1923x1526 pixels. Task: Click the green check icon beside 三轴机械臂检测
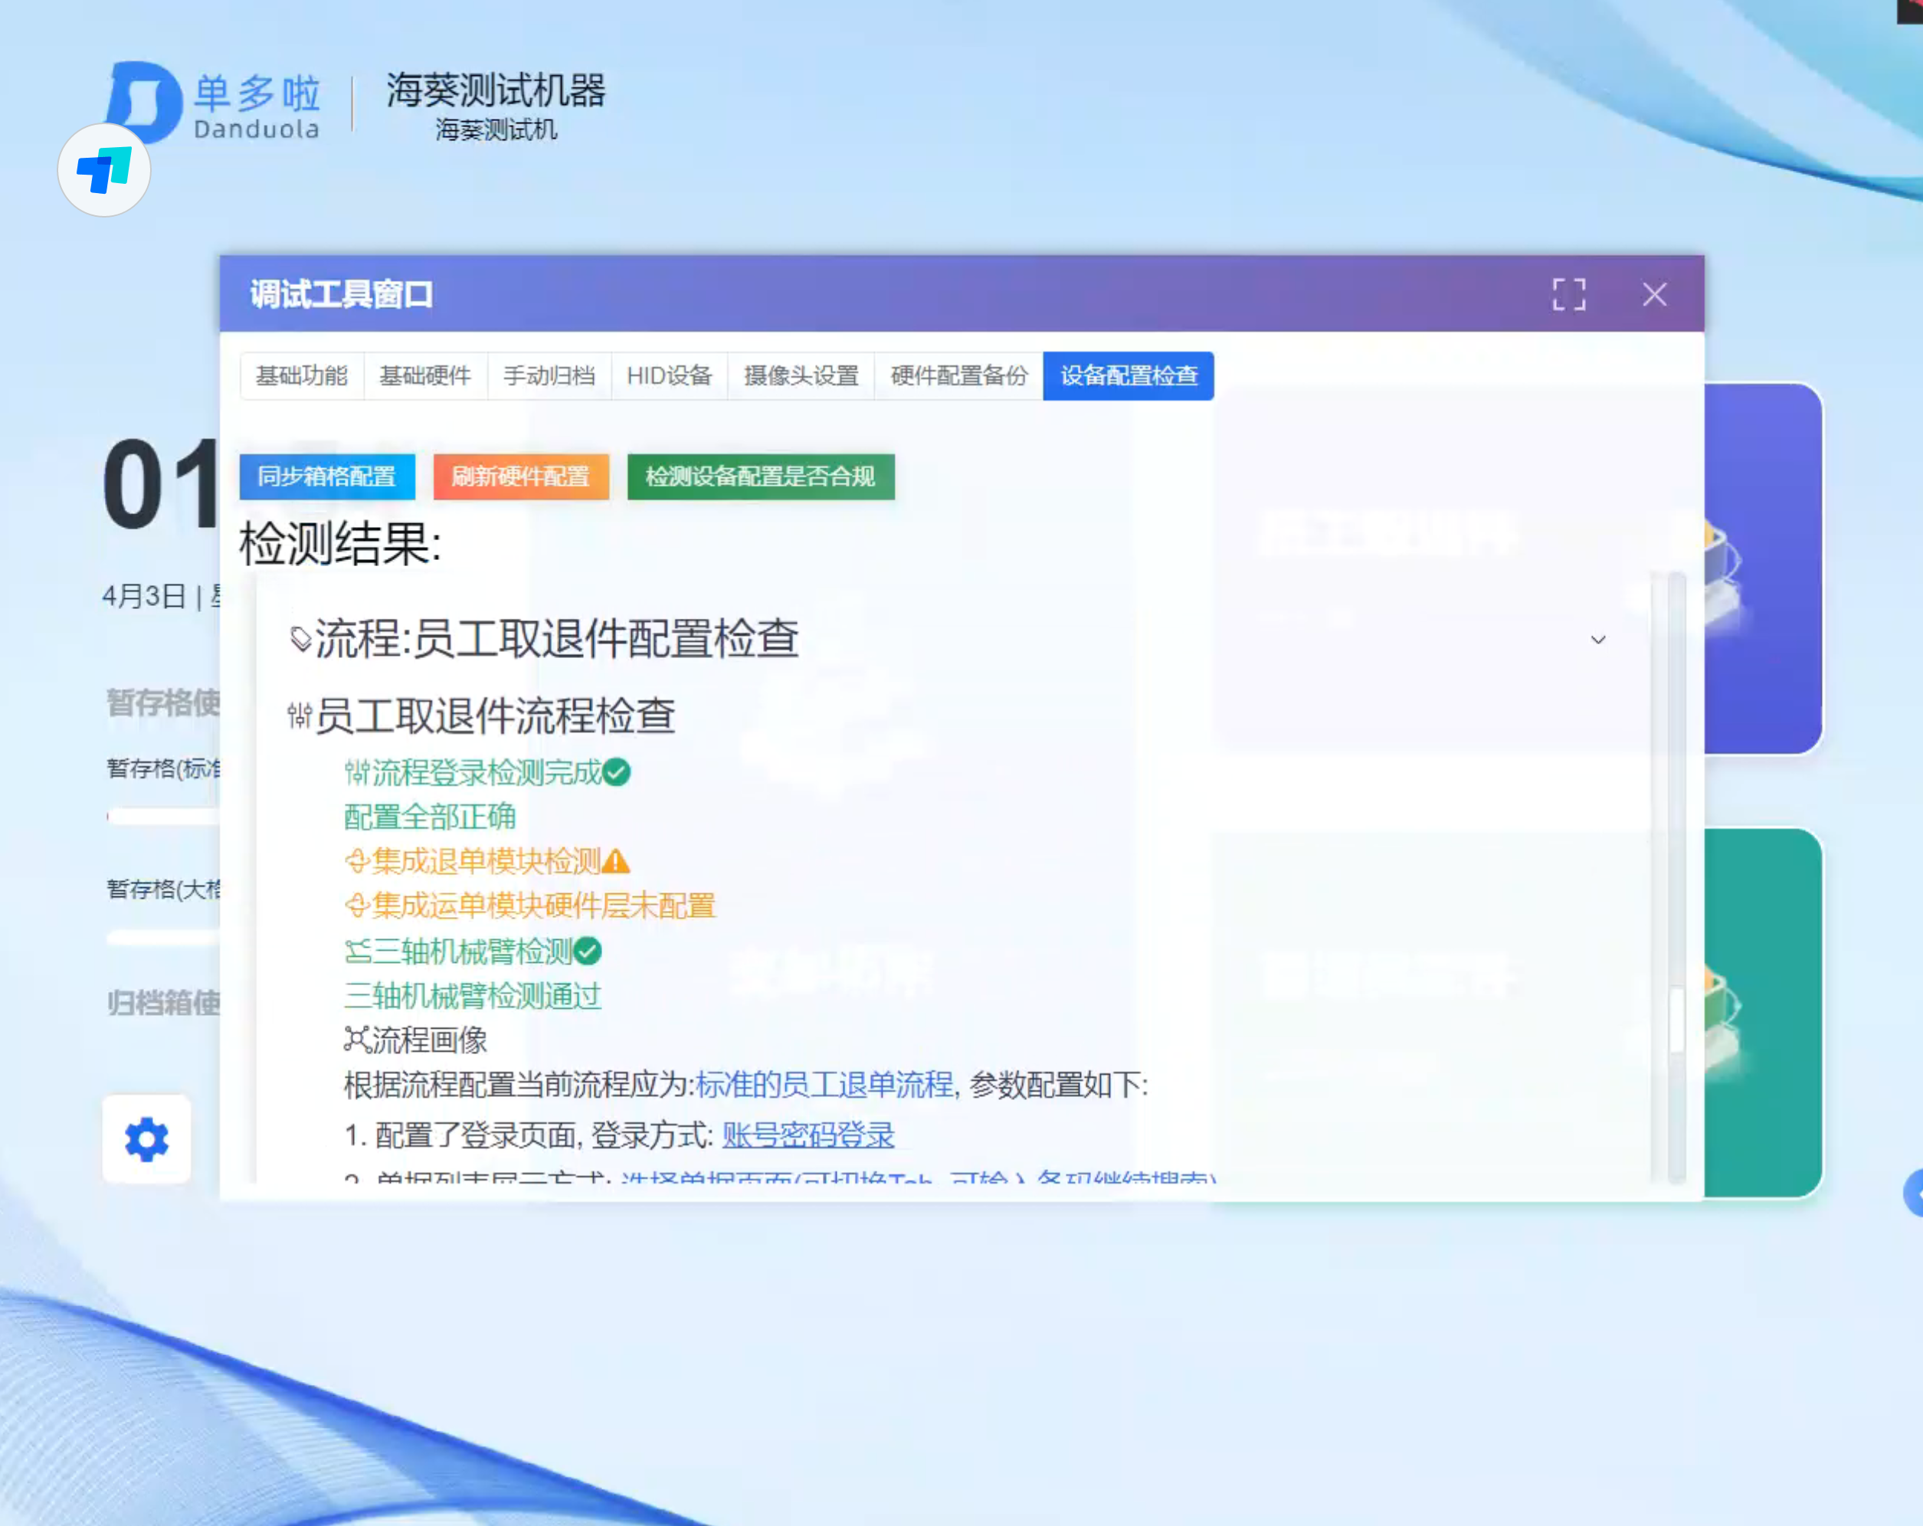[588, 951]
